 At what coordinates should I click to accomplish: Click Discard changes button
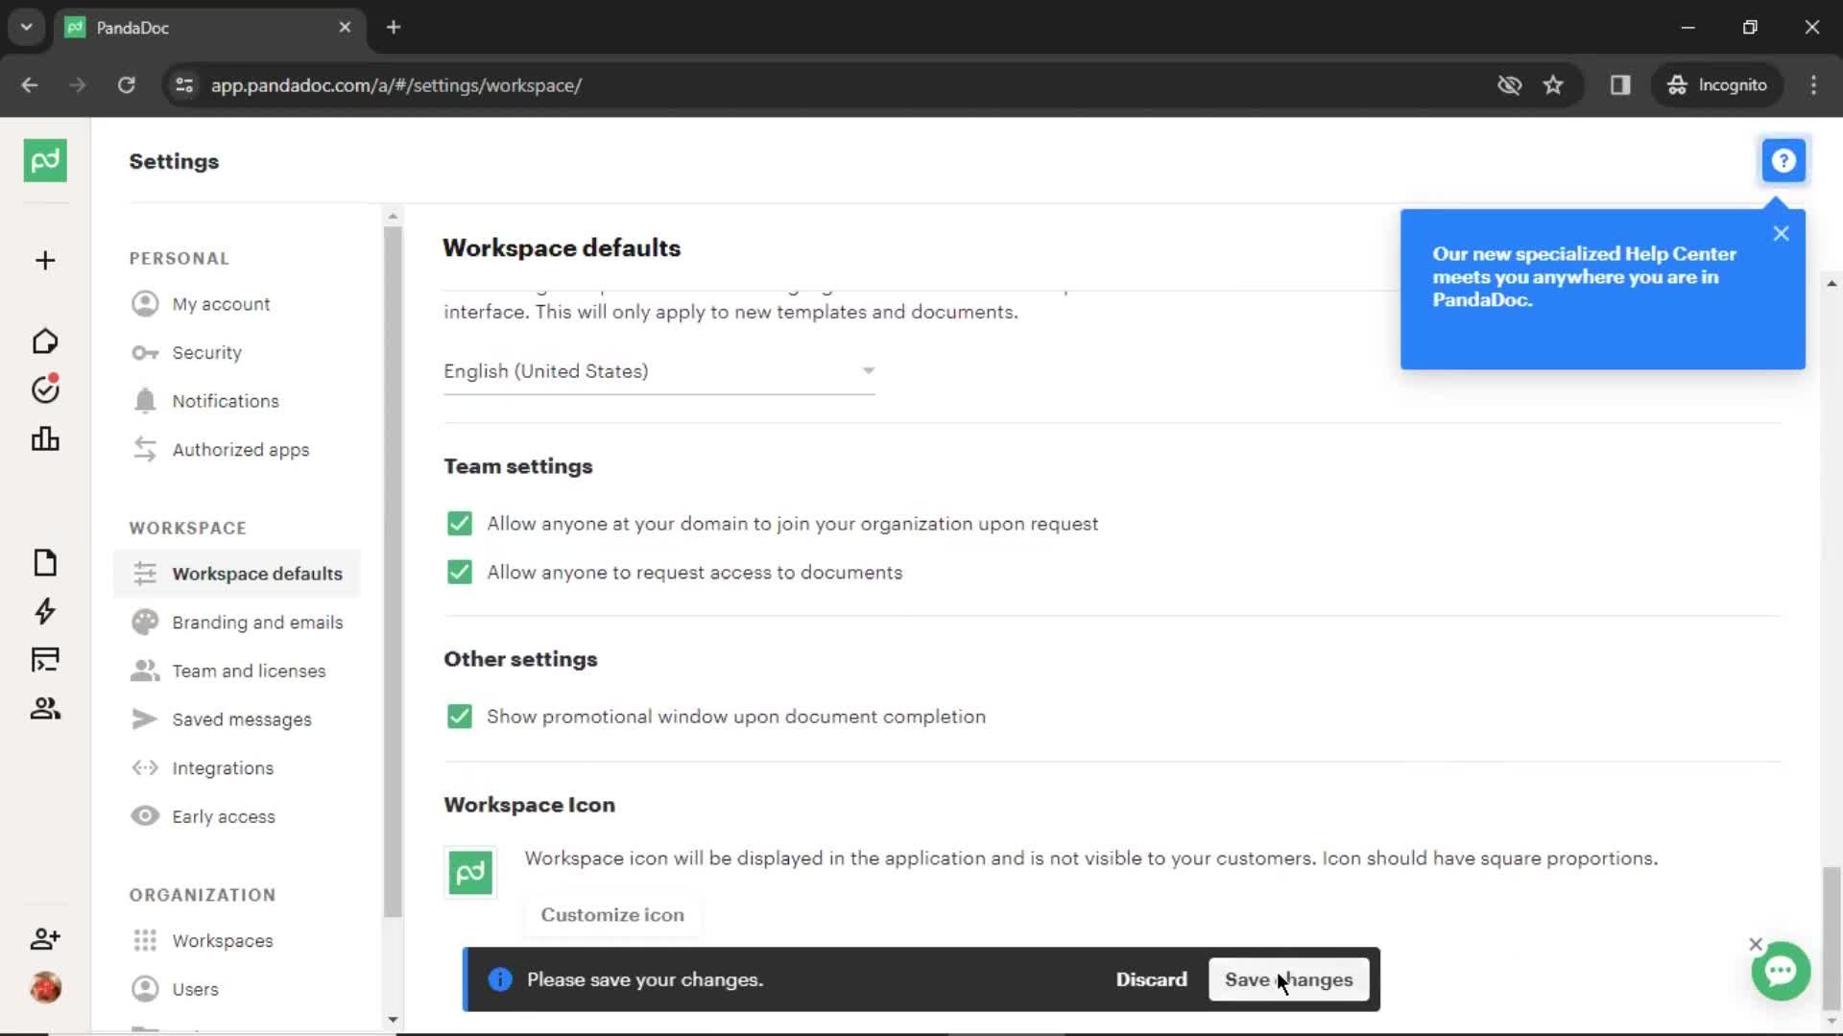(1151, 979)
